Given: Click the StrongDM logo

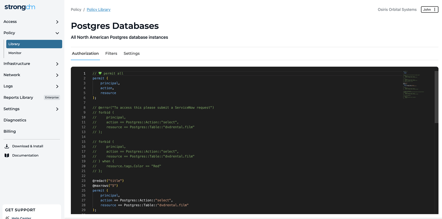Looking at the screenshot, I should point(20,7).
